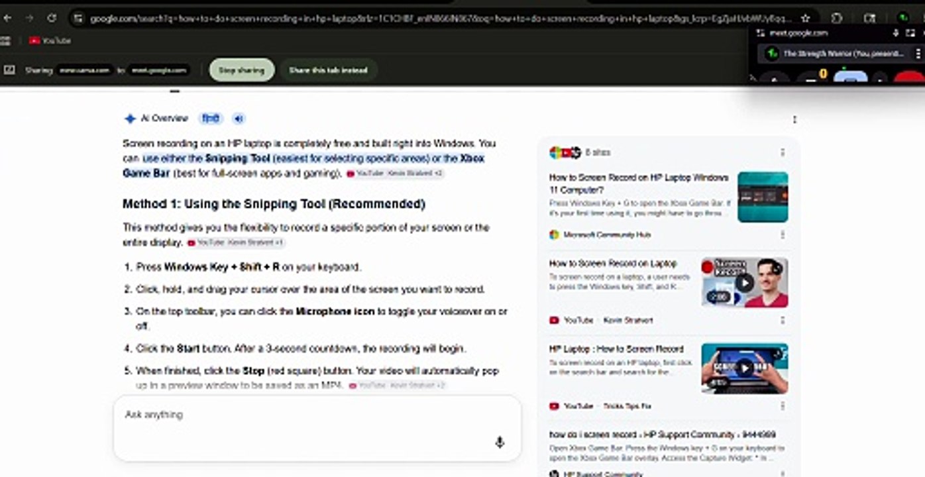
Task: Play the Kevin Stratvert video thumbnail
Action: pyautogui.click(x=745, y=283)
